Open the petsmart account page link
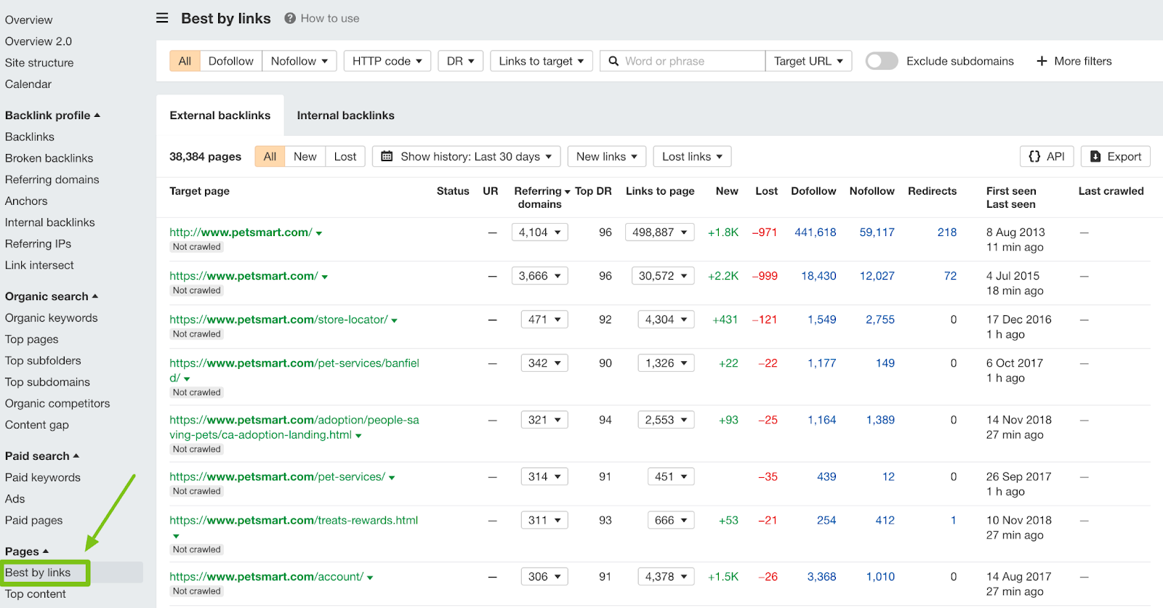Image resolution: width=1163 pixels, height=608 pixels. pyautogui.click(x=266, y=577)
